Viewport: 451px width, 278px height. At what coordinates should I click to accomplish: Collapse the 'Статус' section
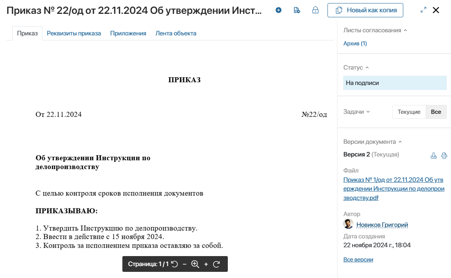[x=356, y=68]
